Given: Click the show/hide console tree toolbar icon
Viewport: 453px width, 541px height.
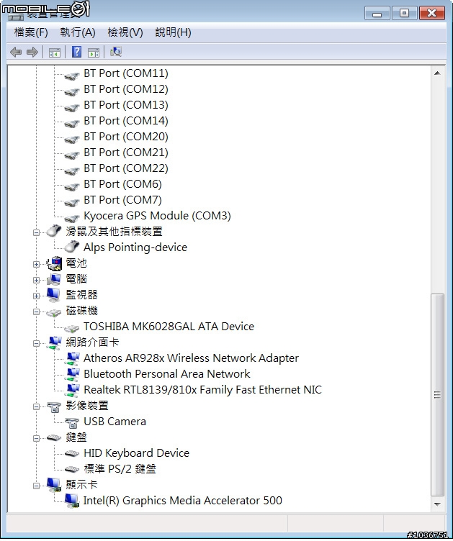Looking at the screenshot, I should [x=55, y=53].
